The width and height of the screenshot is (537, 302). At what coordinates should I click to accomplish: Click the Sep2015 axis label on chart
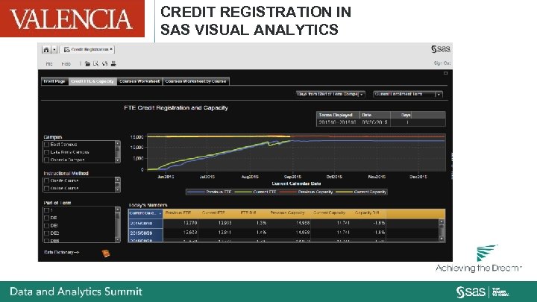click(293, 177)
